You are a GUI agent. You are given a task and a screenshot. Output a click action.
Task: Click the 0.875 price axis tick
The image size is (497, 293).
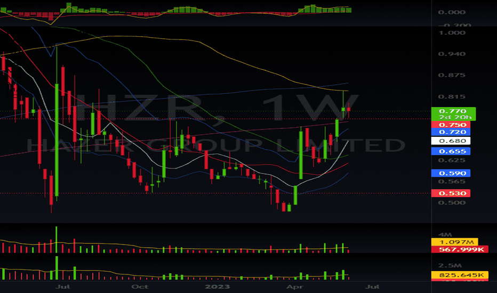click(452, 75)
